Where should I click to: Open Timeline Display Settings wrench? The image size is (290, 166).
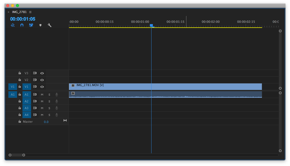click(x=50, y=25)
